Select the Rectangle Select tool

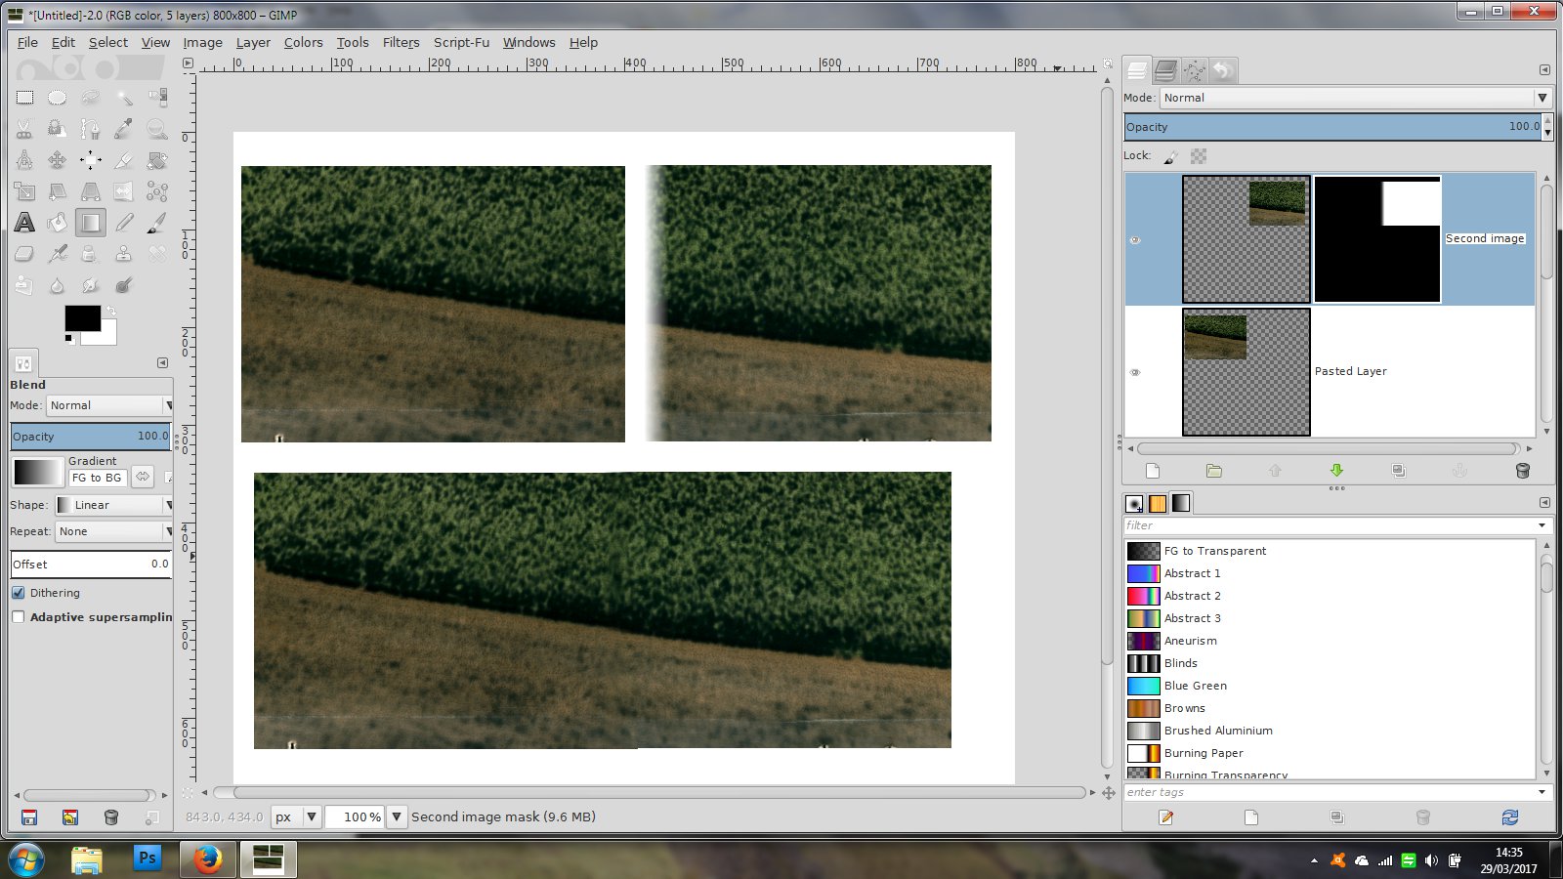click(24, 98)
